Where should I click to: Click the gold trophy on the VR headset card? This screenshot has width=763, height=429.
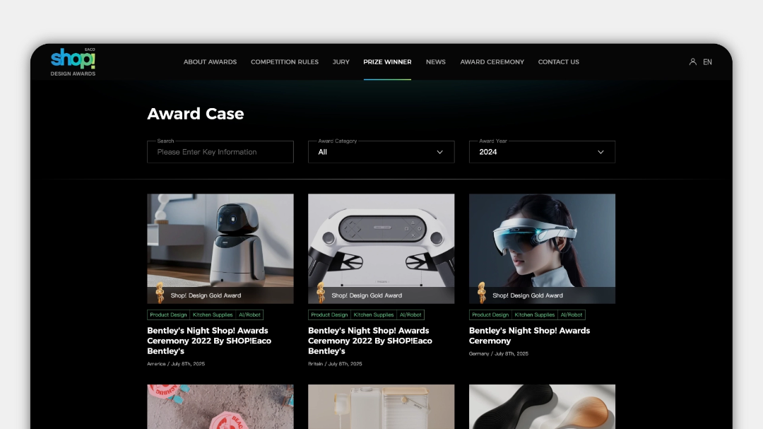tap(482, 293)
